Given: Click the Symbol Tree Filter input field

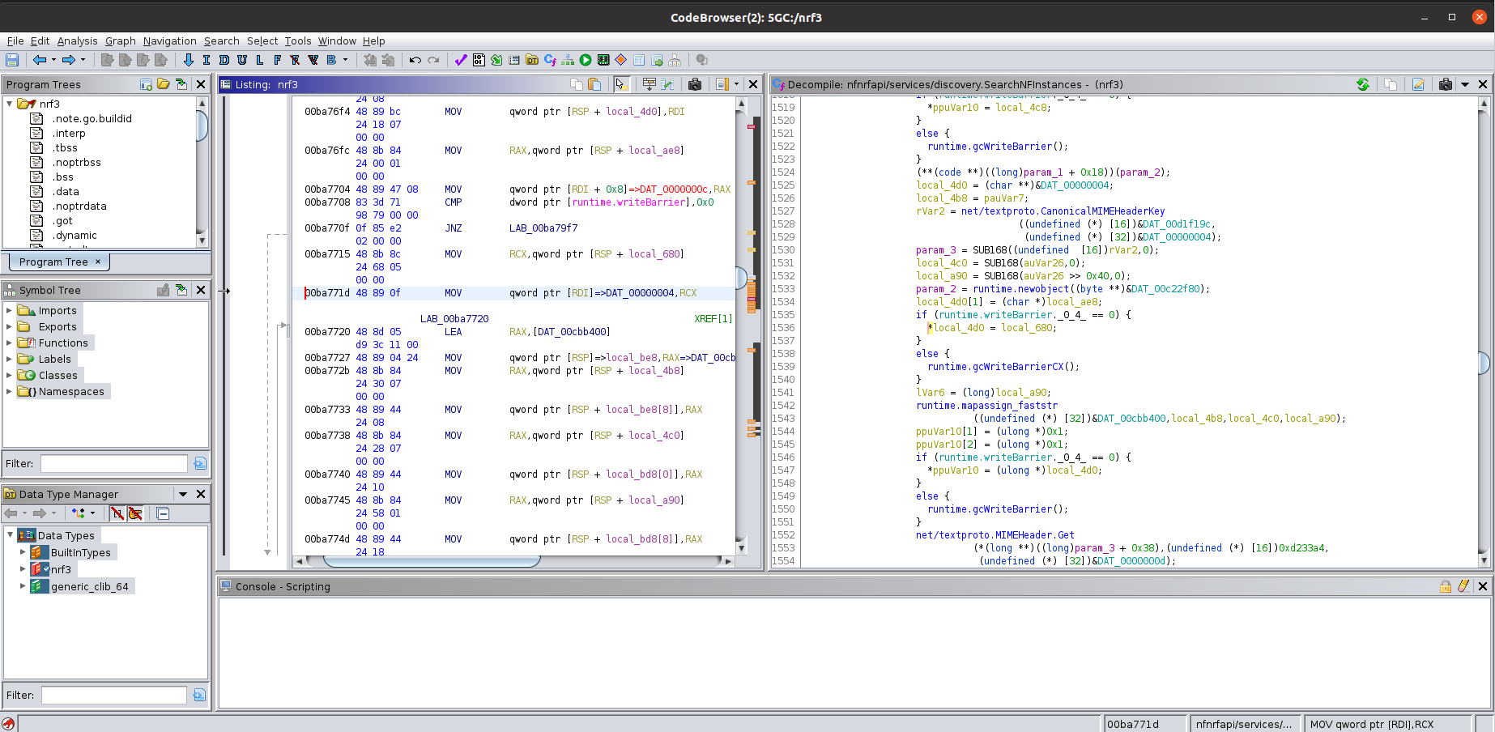Looking at the screenshot, I should (114, 463).
